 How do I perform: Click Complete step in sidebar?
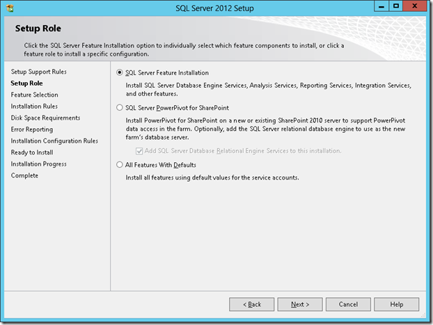(24, 175)
